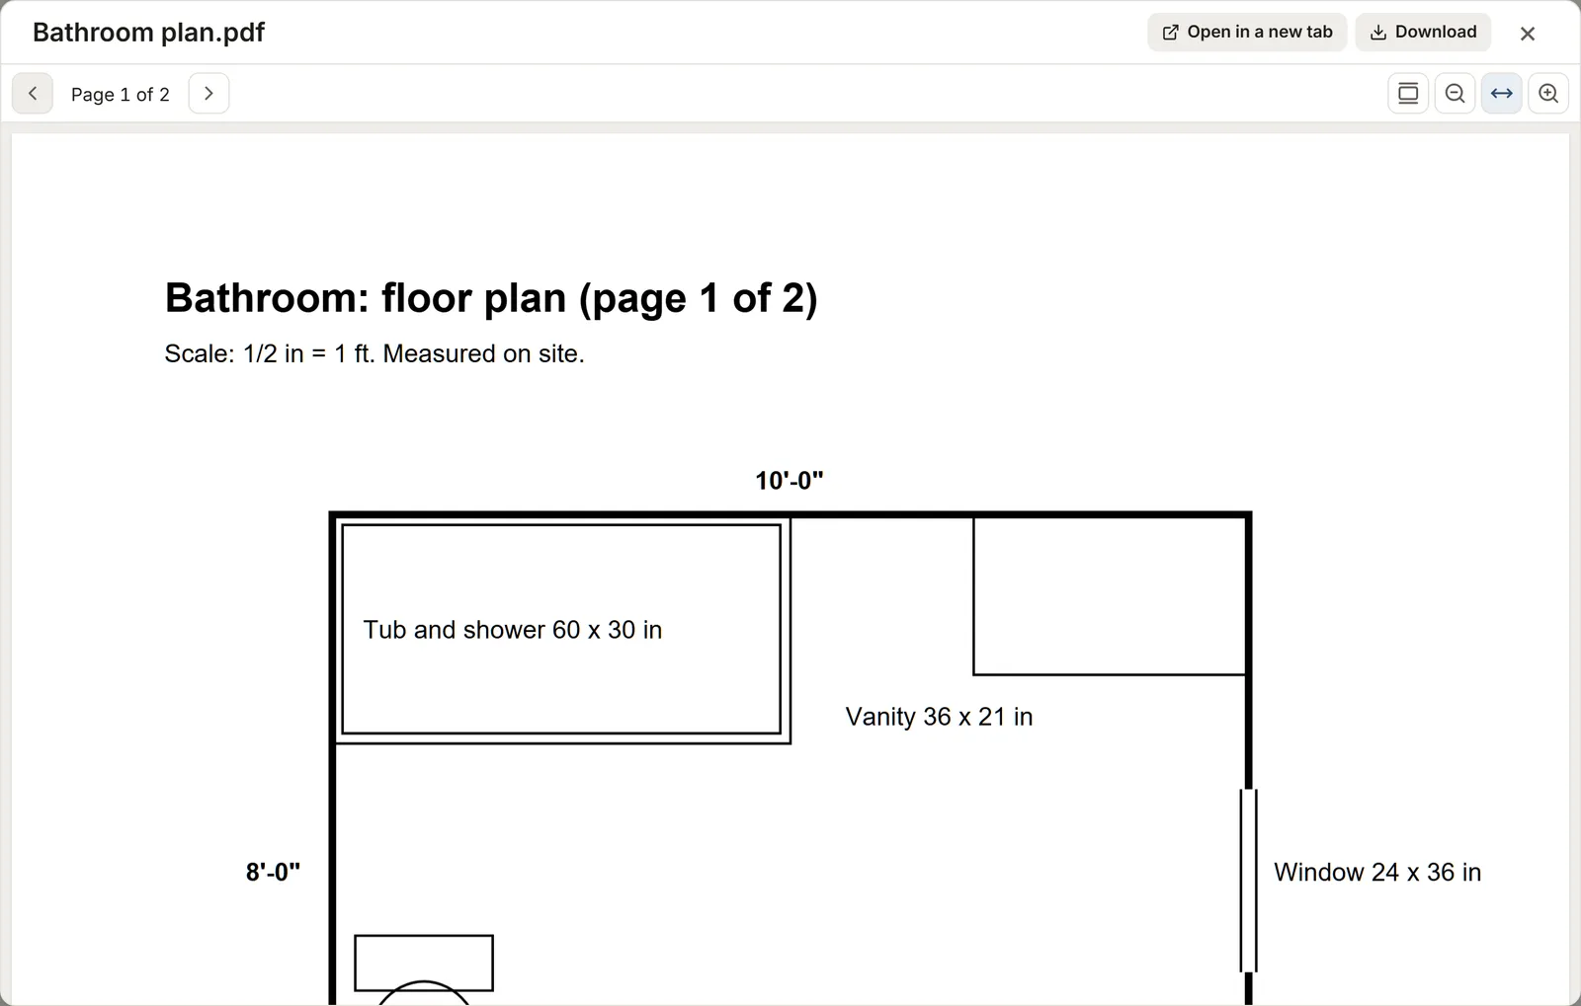The width and height of the screenshot is (1581, 1006).
Task: Click 'Window 24 x 36 in' label
Action: click(1377, 873)
